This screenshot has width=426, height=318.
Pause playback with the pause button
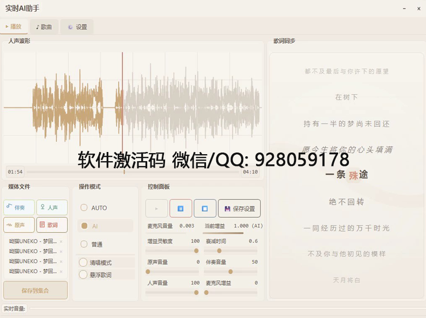coord(181,209)
